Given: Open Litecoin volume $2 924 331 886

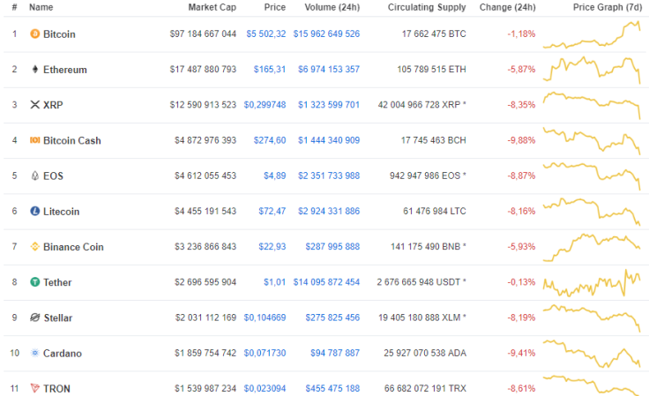Looking at the screenshot, I should click(329, 211).
